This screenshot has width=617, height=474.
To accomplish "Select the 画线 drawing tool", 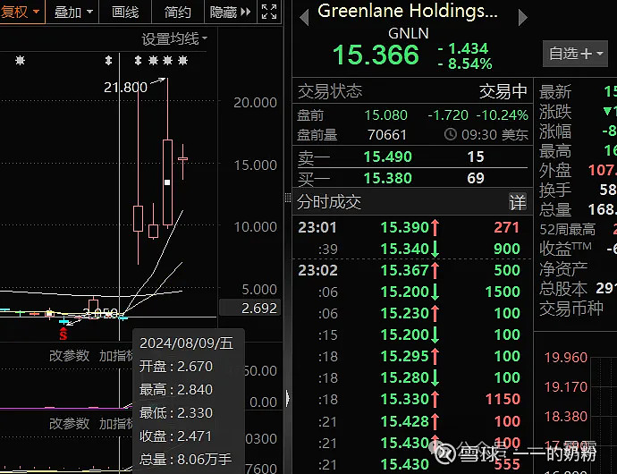I will [x=125, y=12].
